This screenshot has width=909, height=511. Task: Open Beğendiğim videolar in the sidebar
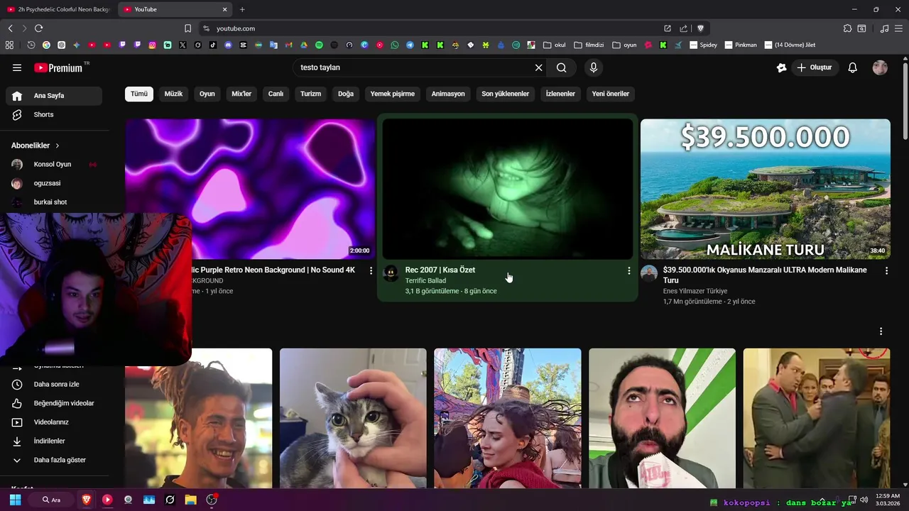[x=54, y=403]
